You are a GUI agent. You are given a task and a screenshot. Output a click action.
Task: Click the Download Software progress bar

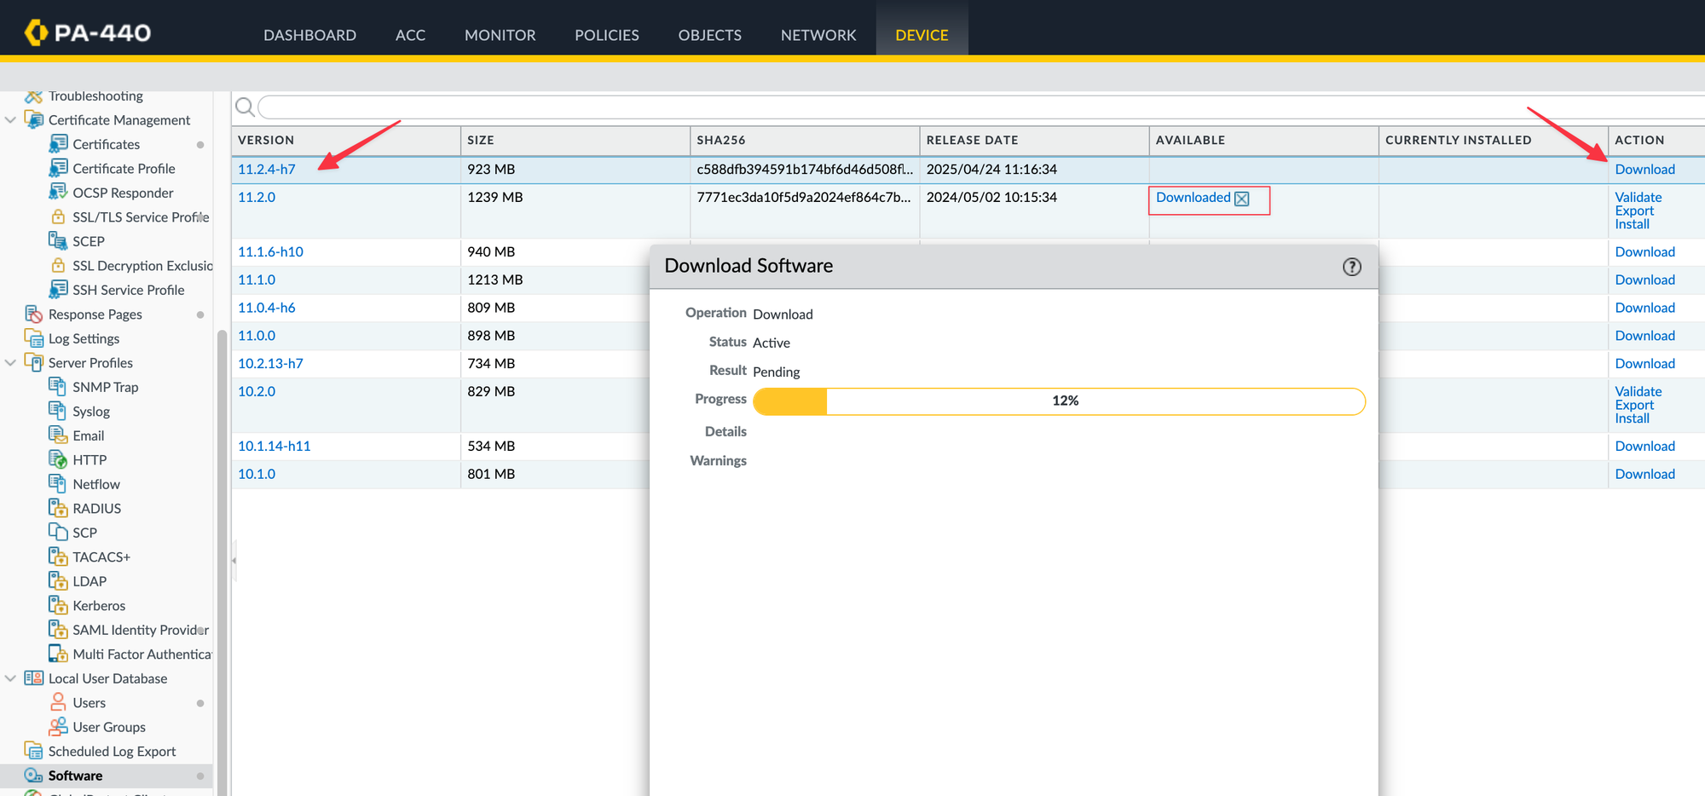point(1059,401)
